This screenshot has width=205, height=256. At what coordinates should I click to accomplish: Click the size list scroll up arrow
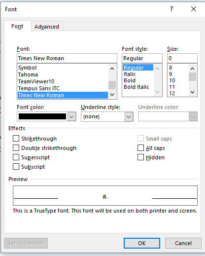click(x=192, y=69)
